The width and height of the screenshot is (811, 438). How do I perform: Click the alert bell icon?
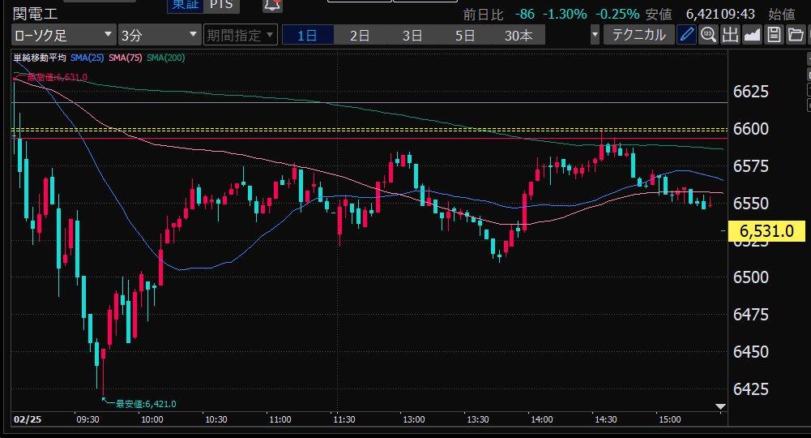click(272, 5)
